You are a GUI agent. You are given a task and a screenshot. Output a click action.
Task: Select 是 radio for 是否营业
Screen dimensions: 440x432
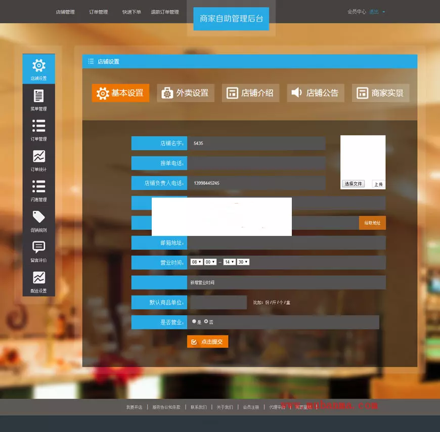tap(194, 321)
